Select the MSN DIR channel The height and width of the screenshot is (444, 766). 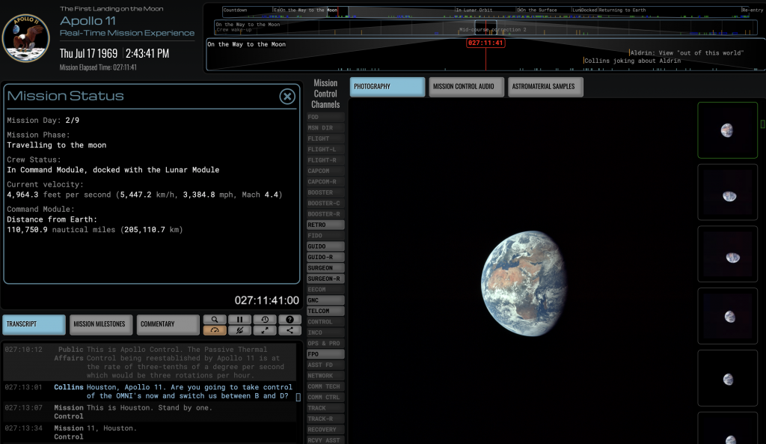325,127
